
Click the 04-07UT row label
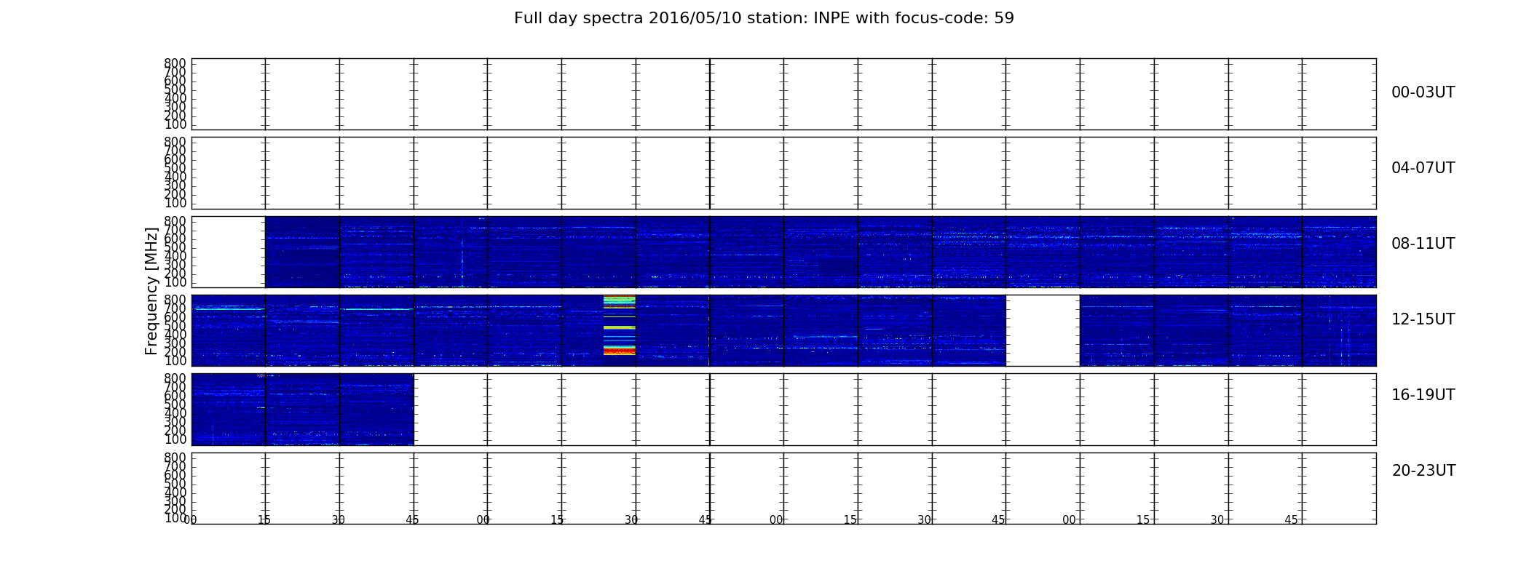pyautogui.click(x=1423, y=168)
